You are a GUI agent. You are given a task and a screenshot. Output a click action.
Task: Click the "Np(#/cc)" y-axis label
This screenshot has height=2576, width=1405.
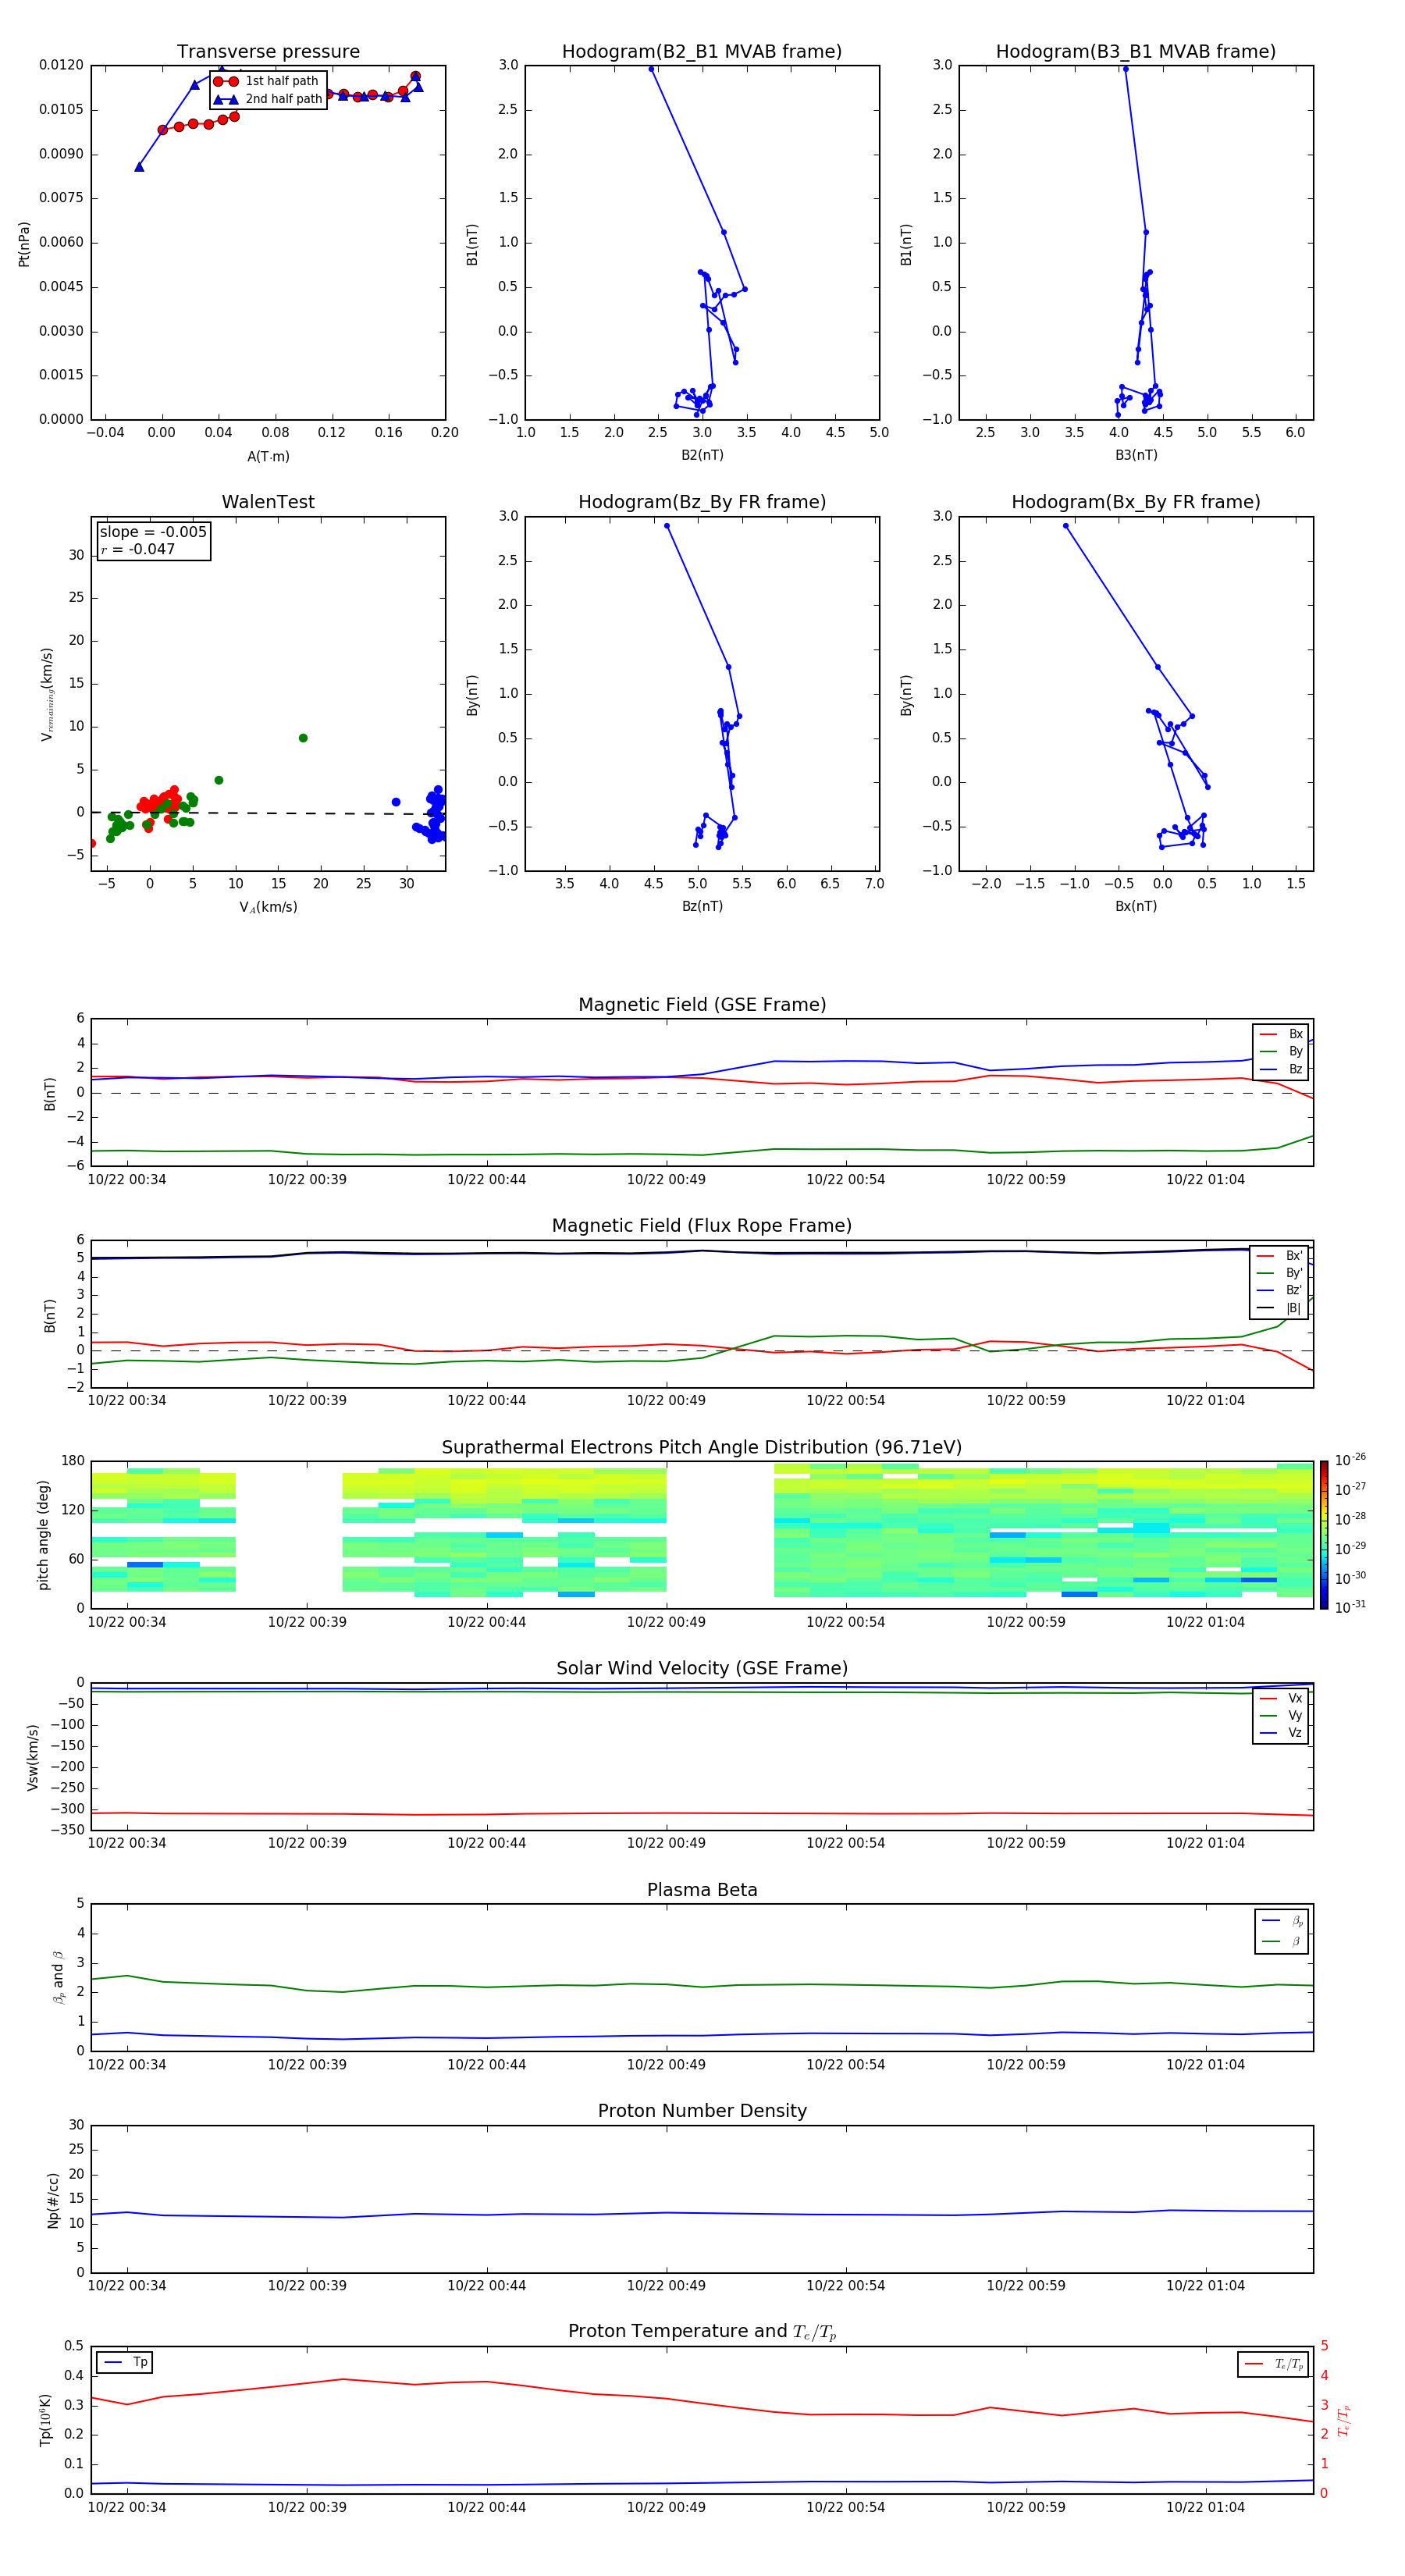point(53,2200)
